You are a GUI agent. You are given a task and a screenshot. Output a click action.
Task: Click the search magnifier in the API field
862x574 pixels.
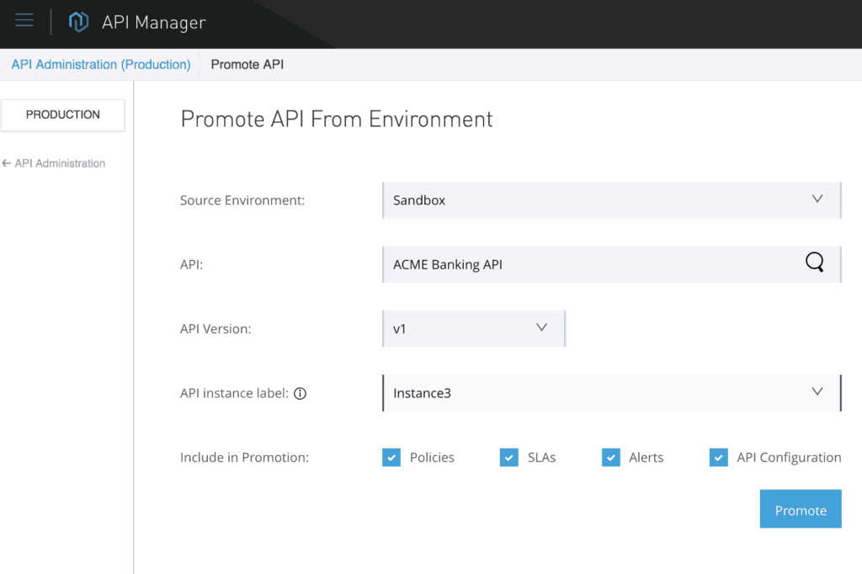(814, 263)
